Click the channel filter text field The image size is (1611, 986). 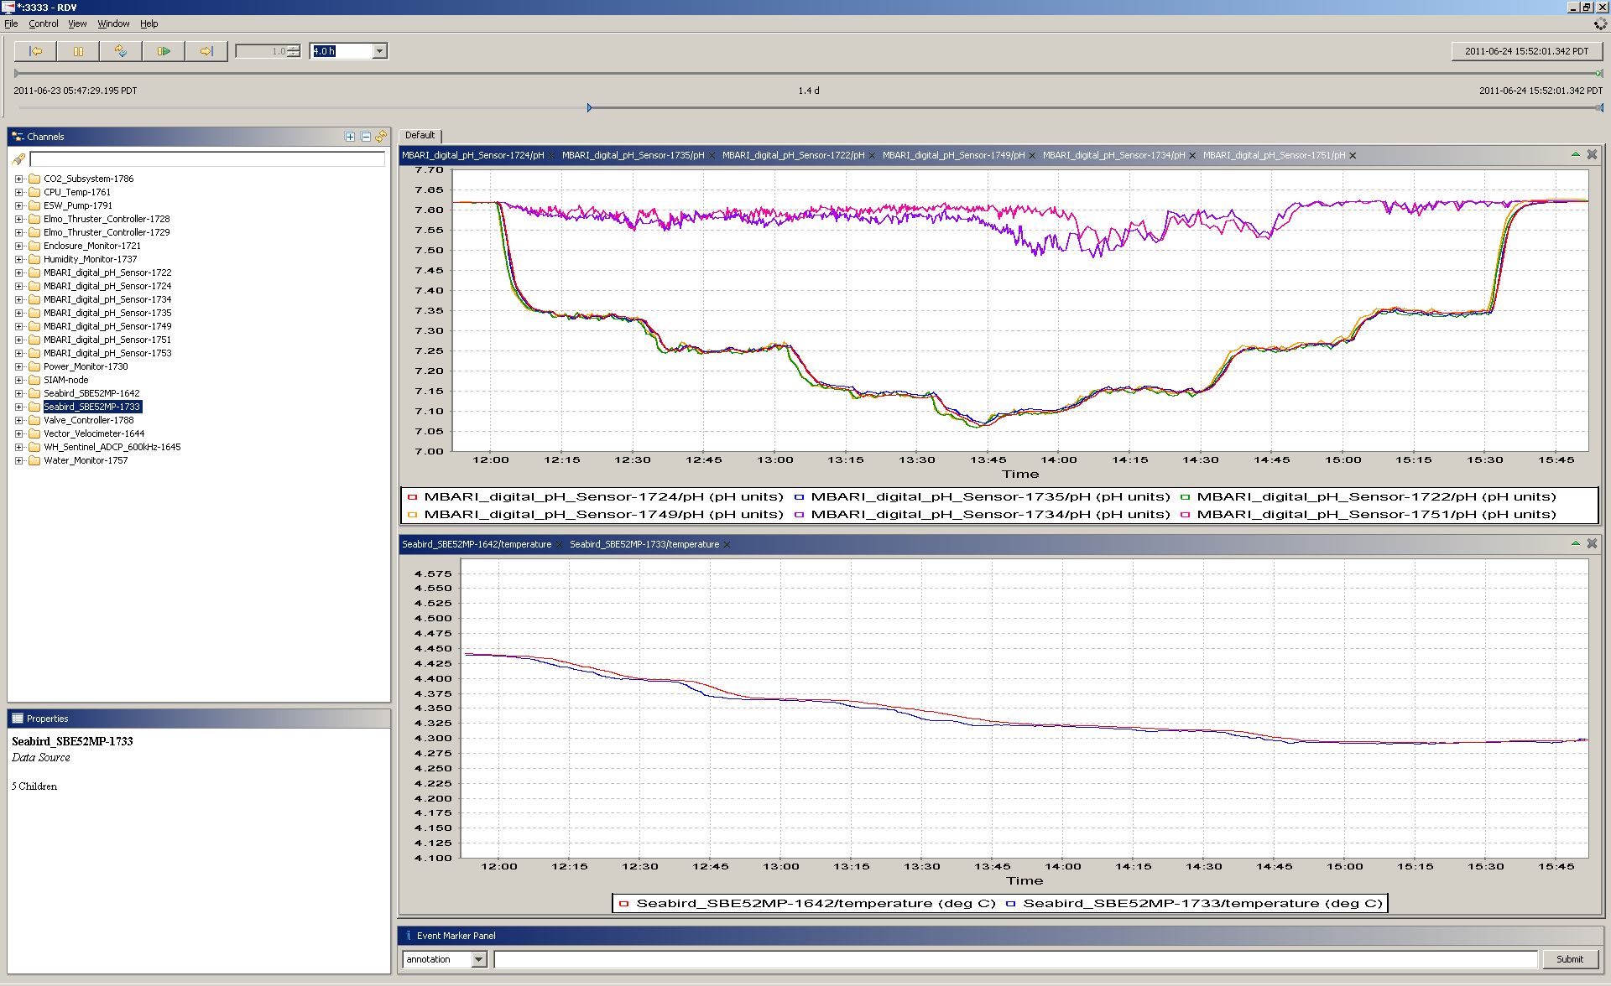point(207,159)
